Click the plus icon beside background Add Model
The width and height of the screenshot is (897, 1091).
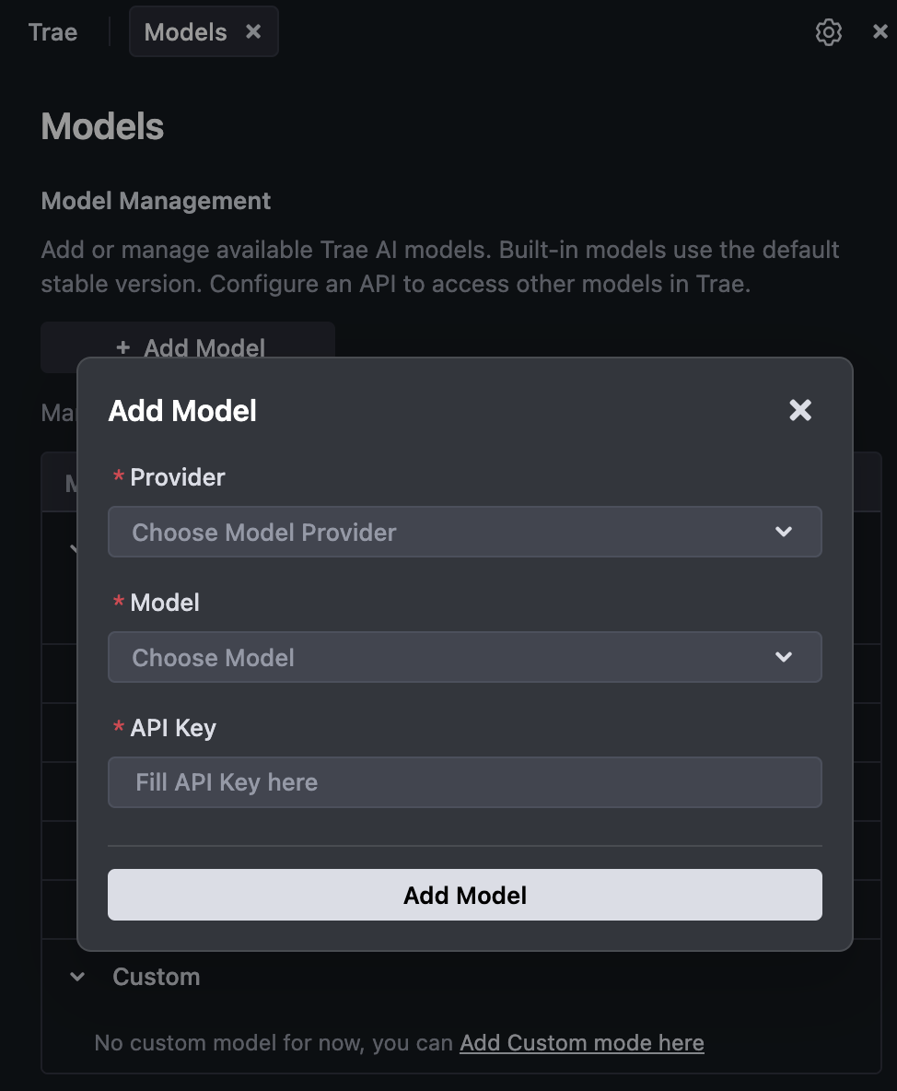pyautogui.click(x=123, y=347)
